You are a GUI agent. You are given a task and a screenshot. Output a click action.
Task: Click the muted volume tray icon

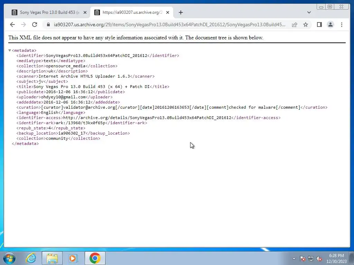click(319, 258)
